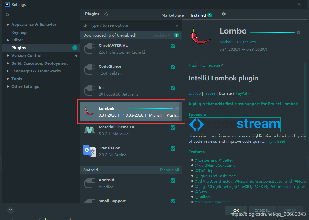This screenshot has width=309, height=220.
Task: Click the large Lombok chili icon in details
Action: [200, 36]
